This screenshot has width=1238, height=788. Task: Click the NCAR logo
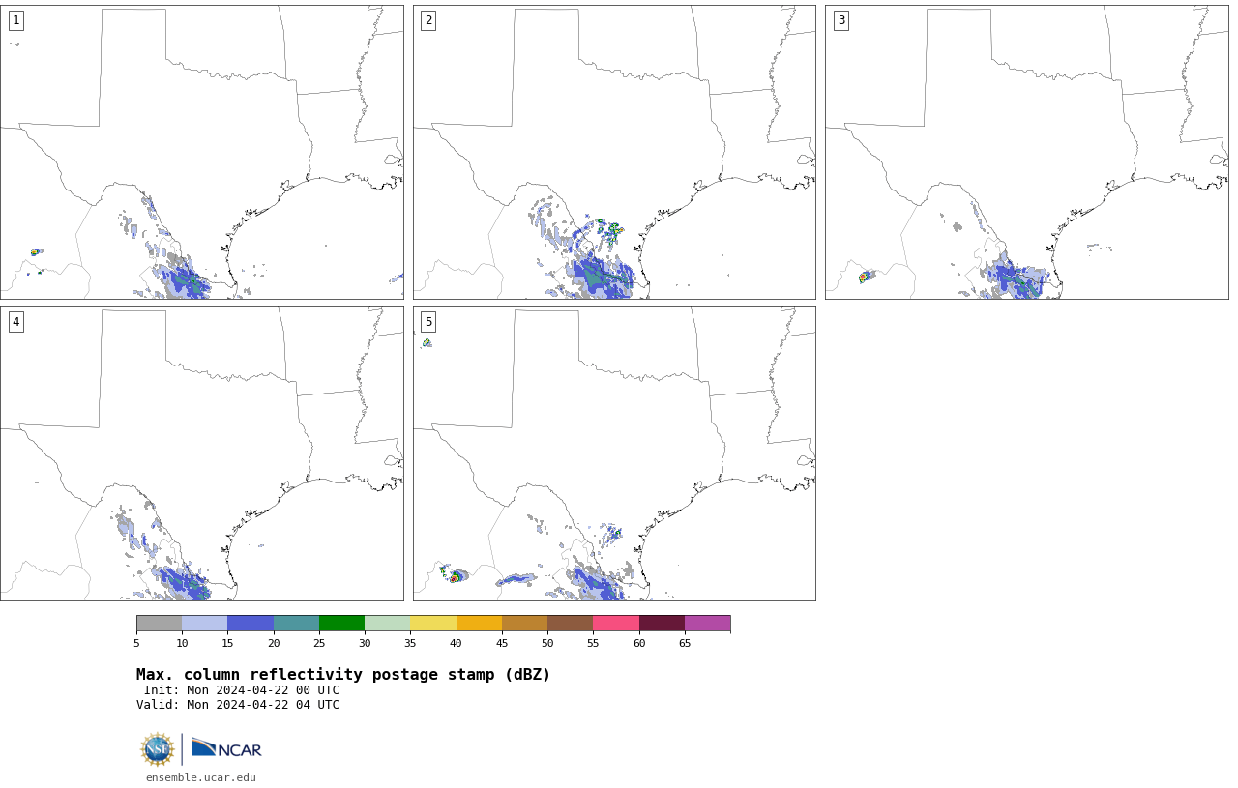click(x=226, y=748)
